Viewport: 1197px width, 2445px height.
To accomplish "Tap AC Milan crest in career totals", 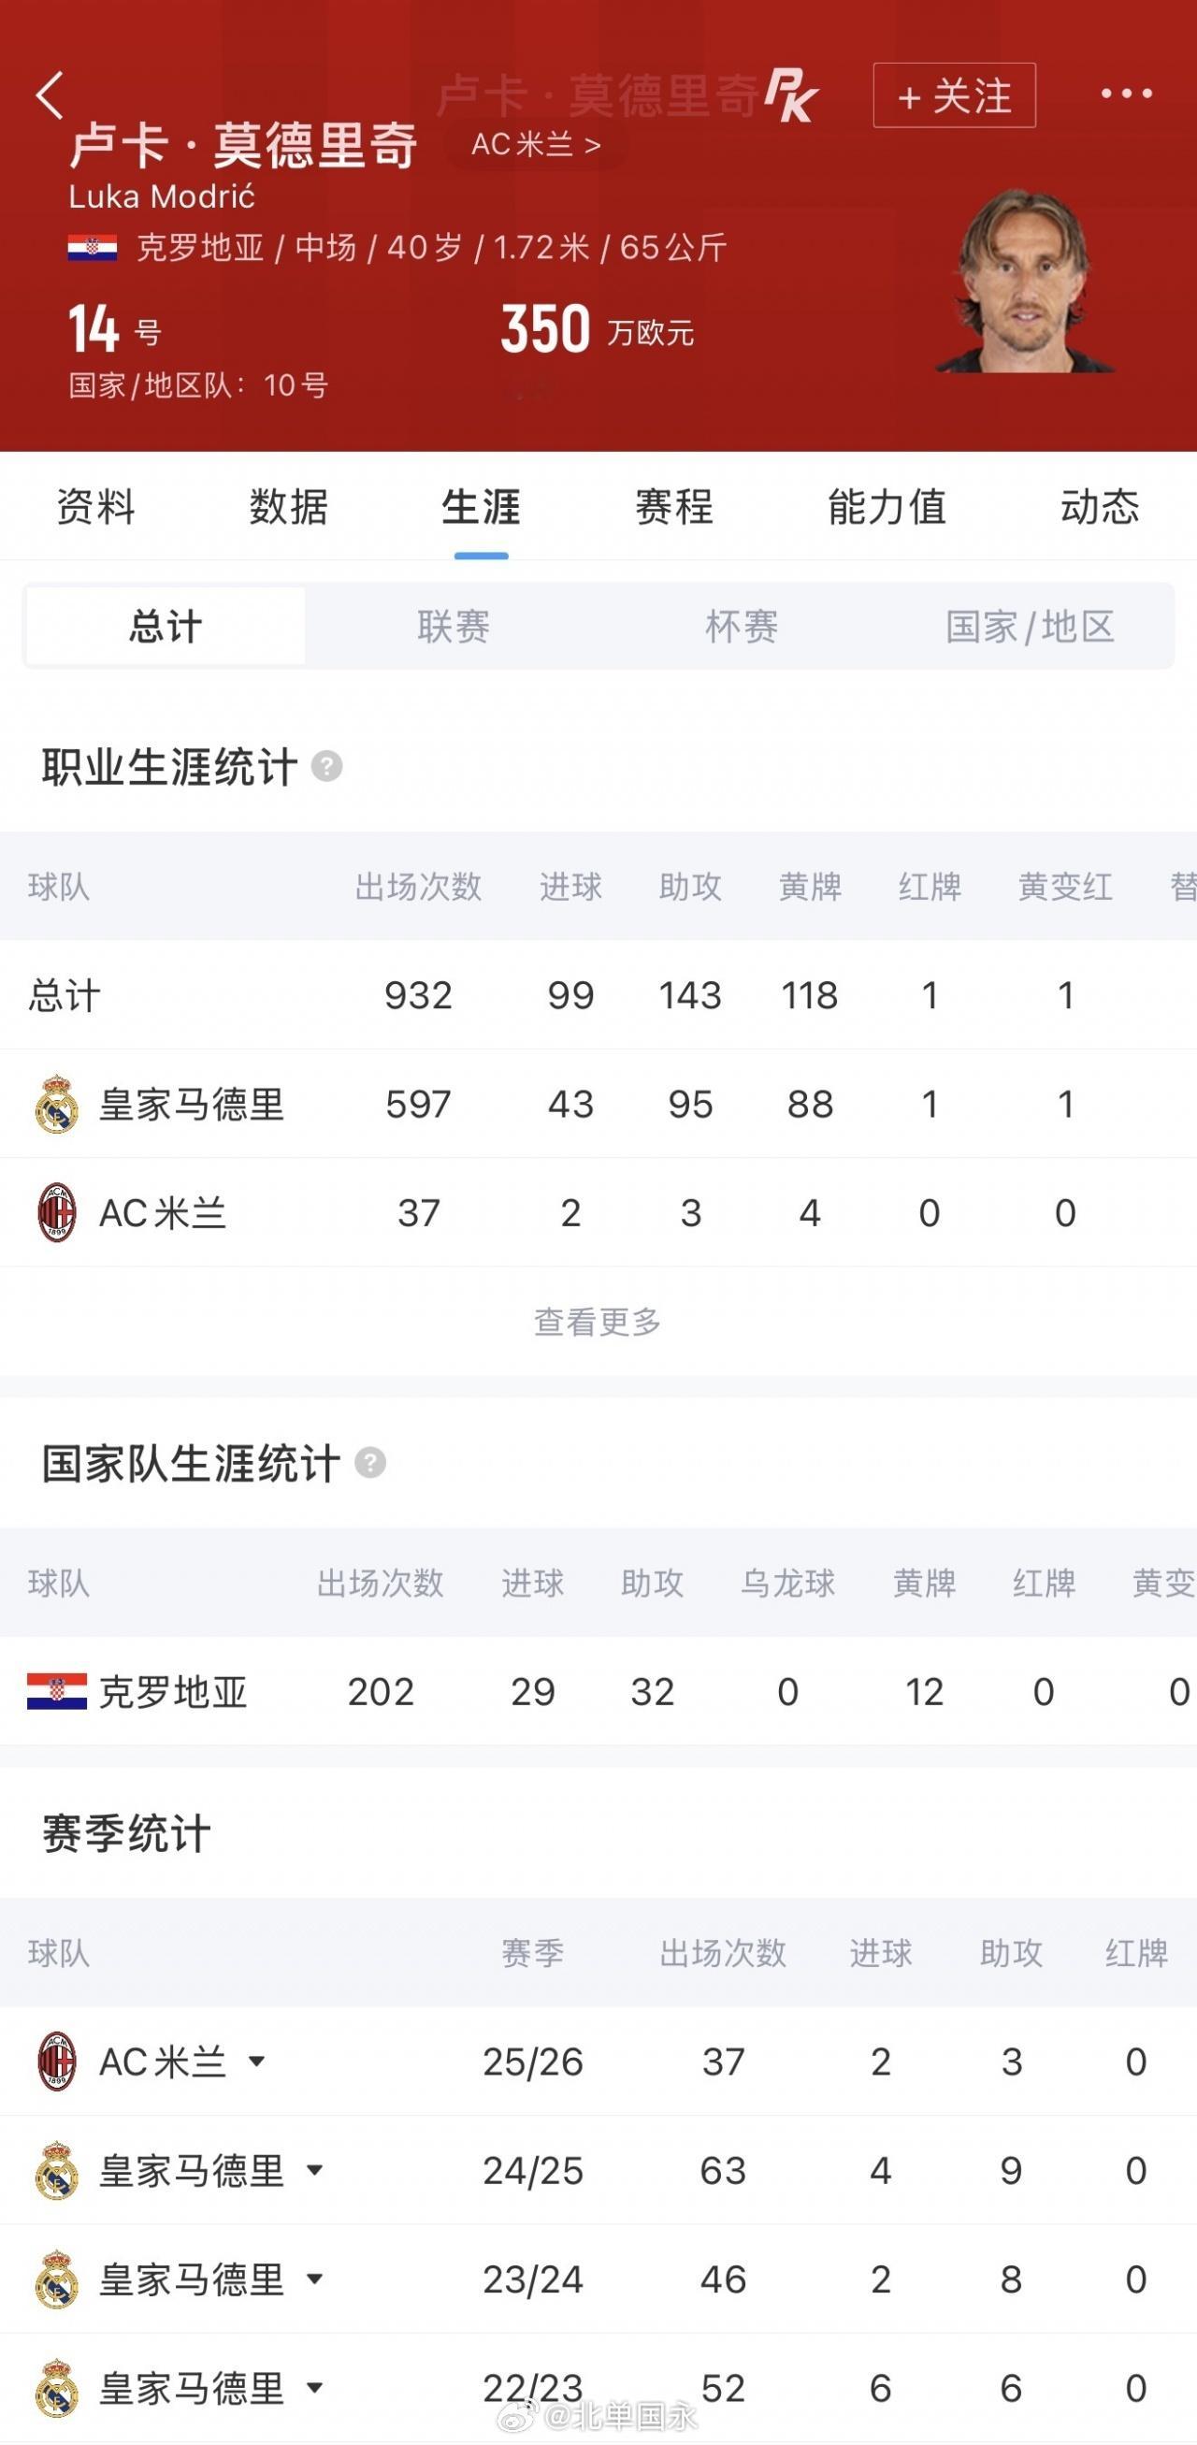I will point(56,1213).
